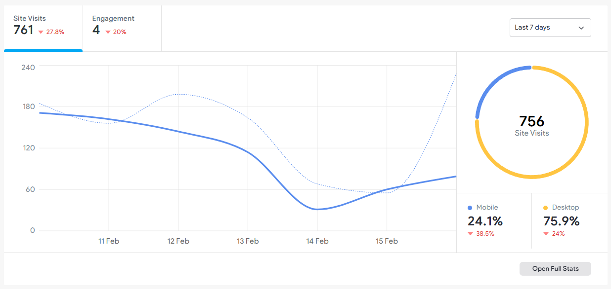Viewport: 611px width, 289px height.
Task: Click the red decline arrow beside 27.8%
Action: pos(41,31)
